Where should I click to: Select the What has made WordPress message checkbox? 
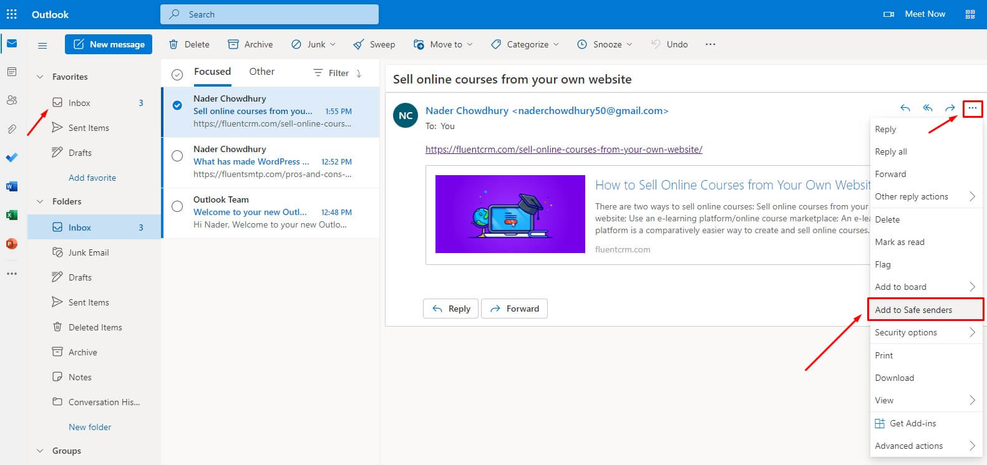coord(177,156)
